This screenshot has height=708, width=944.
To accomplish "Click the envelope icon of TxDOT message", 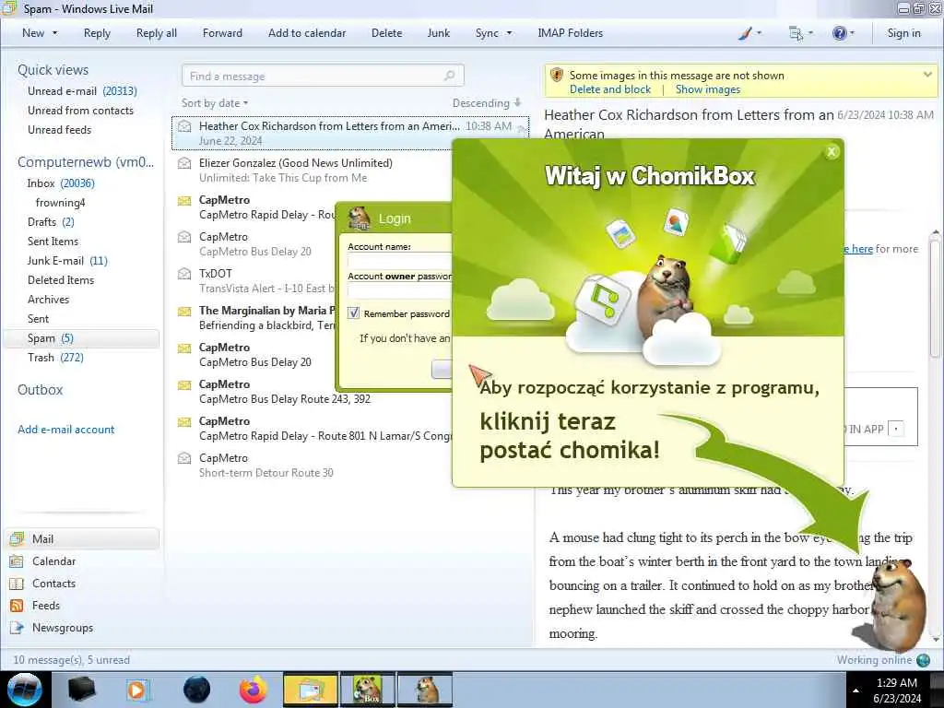I will click(x=184, y=274).
